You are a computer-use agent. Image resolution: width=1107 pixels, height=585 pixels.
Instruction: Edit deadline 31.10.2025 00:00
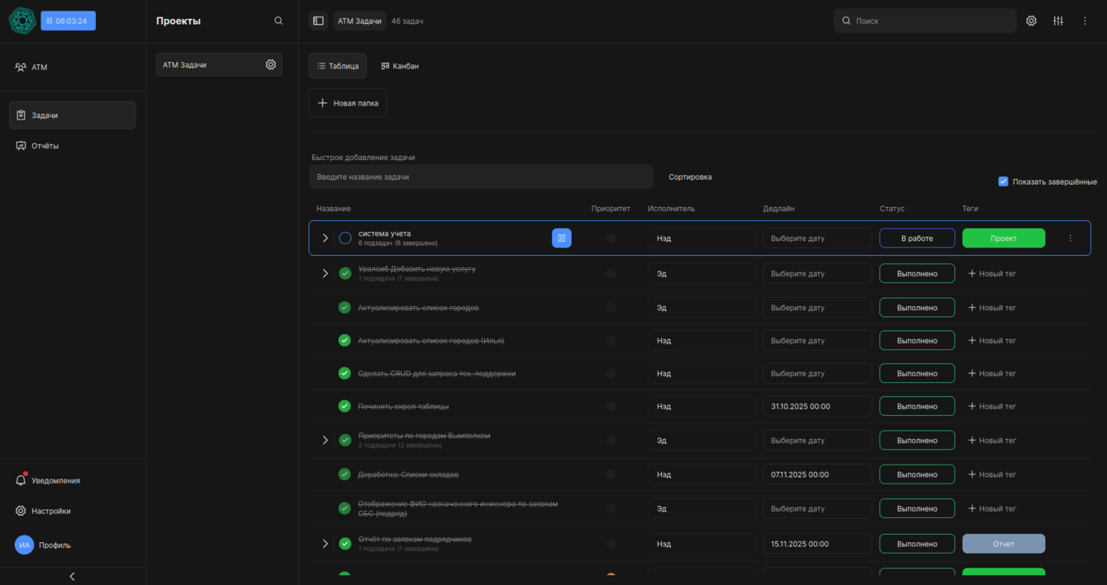(x=817, y=406)
